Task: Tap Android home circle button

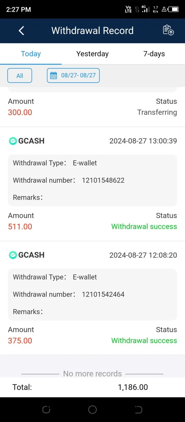Action: pyautogui.click(x=92, y=410)
